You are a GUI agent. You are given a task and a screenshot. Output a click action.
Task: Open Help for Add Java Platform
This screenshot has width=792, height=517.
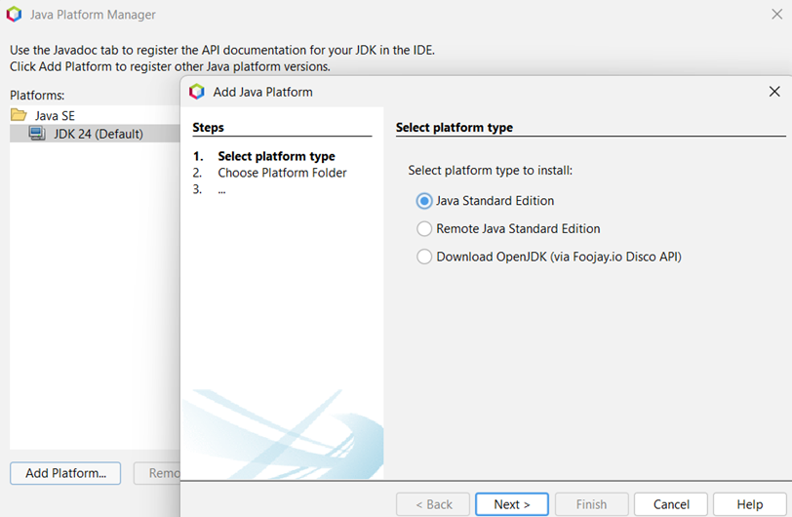tap(749, 504)
